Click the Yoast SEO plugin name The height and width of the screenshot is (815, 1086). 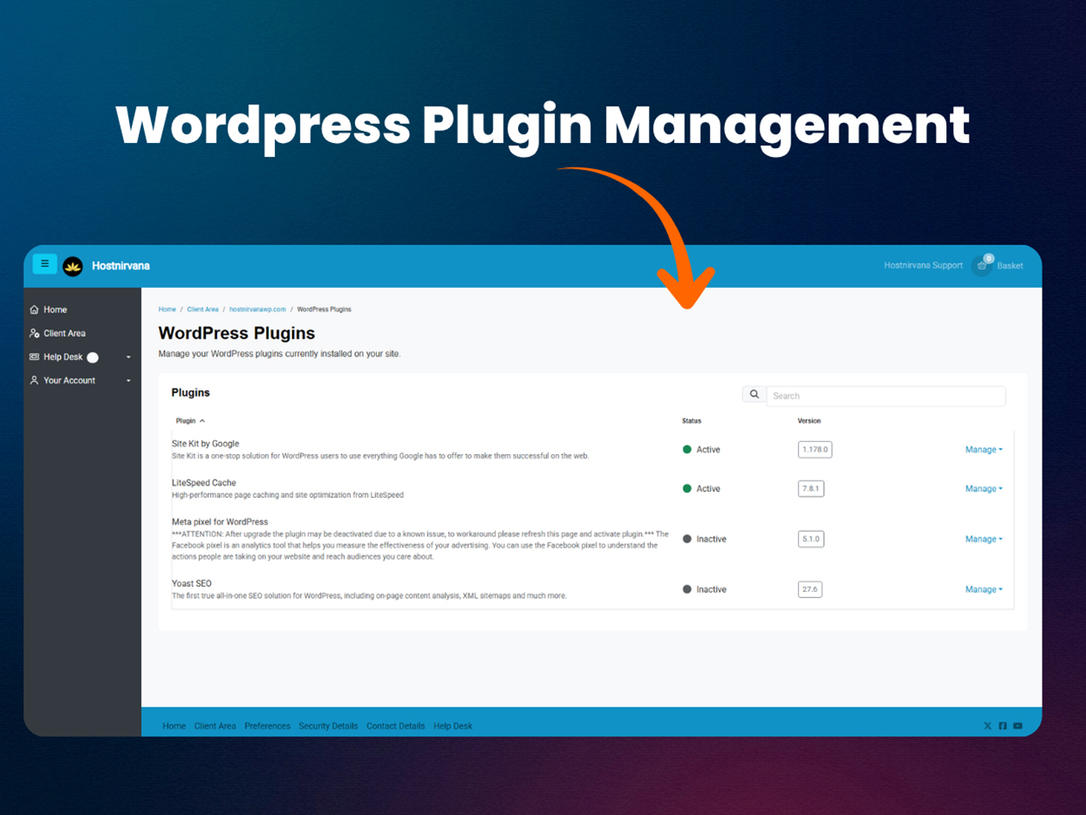(191, 583)
